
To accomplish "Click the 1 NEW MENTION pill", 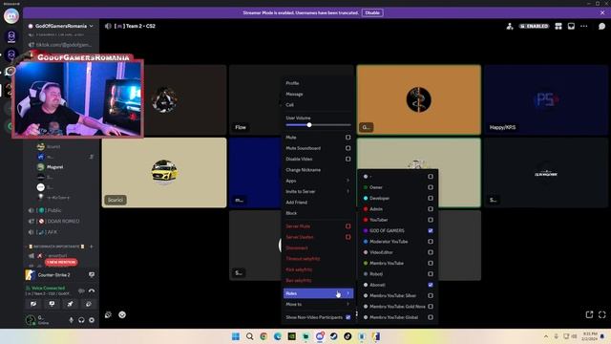I will [61, 262].
